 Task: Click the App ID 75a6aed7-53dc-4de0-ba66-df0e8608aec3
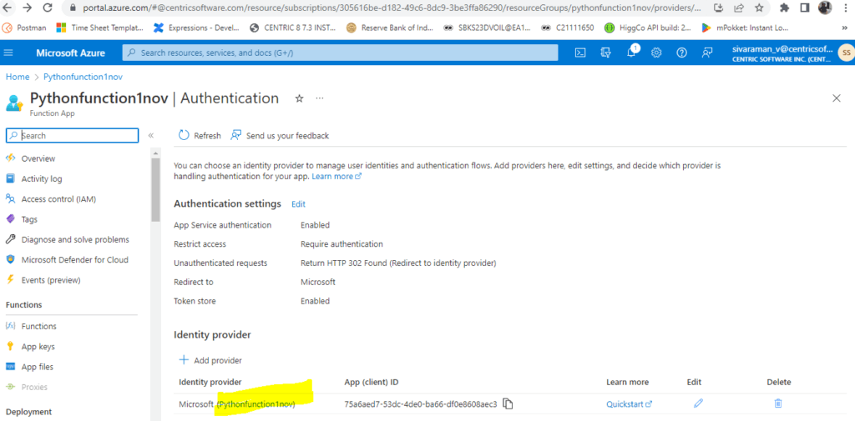pos(421,404)
